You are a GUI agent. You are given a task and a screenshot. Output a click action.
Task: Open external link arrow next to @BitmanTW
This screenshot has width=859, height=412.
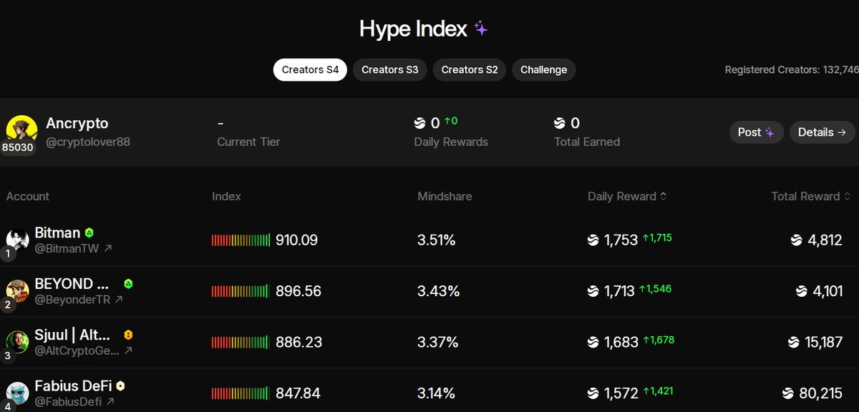click(x=108, y=248)
